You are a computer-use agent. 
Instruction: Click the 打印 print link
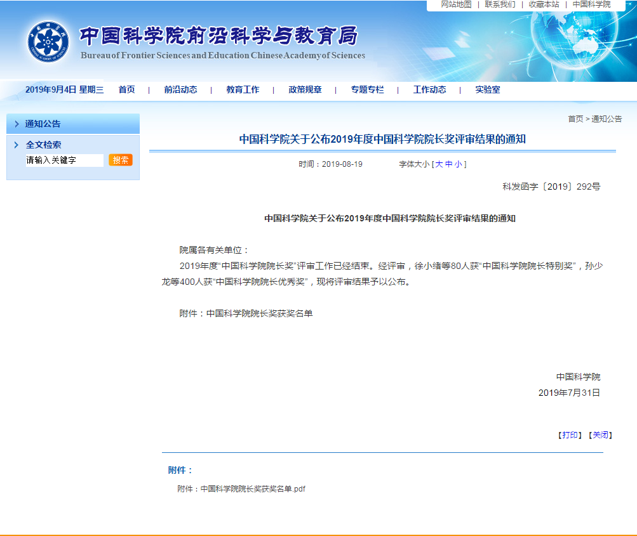tap(570, 435)
